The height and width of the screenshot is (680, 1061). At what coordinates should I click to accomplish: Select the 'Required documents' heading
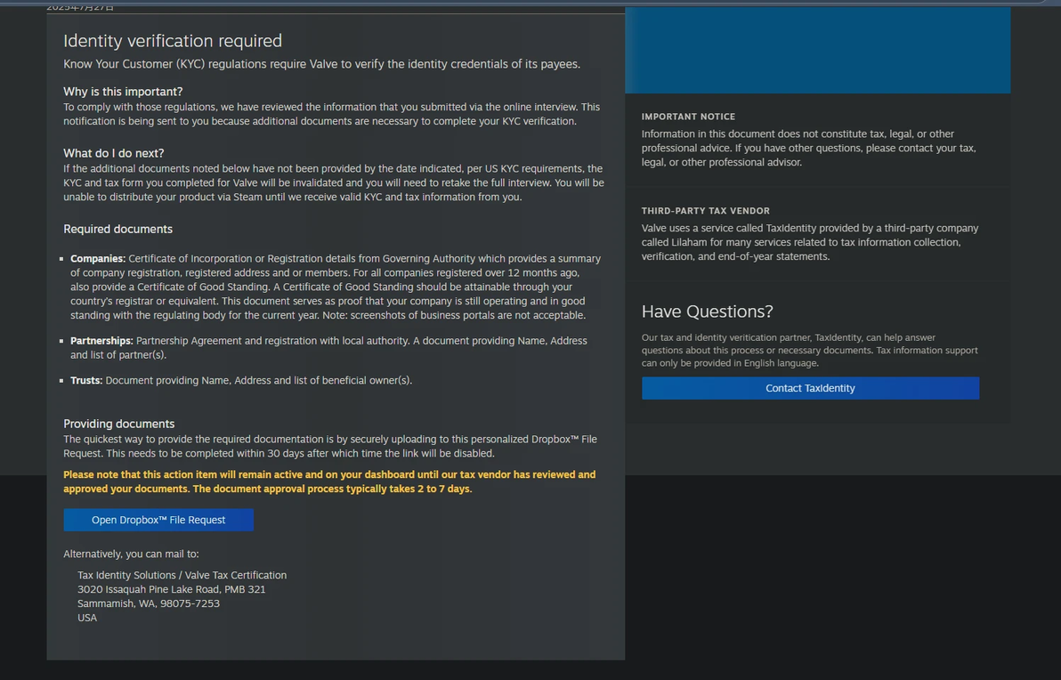pyautogui.click(x=117, y=229)
